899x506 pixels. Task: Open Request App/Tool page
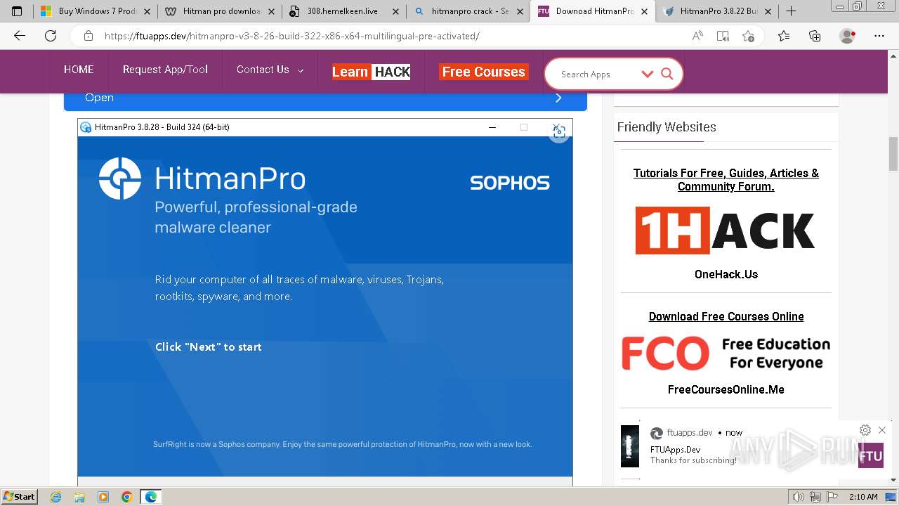(165, 70)
